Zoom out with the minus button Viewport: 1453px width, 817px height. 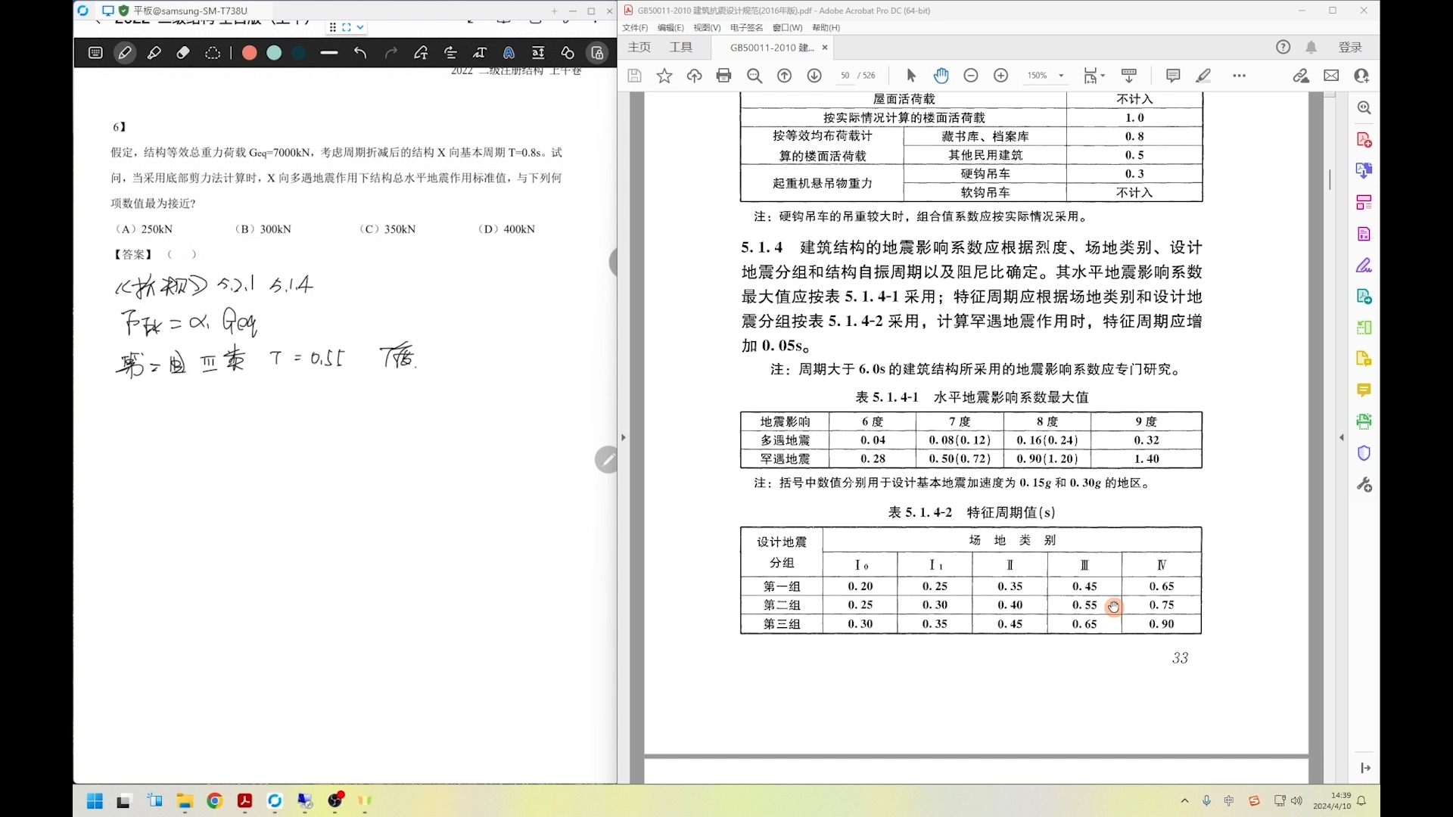coord(971,76)
